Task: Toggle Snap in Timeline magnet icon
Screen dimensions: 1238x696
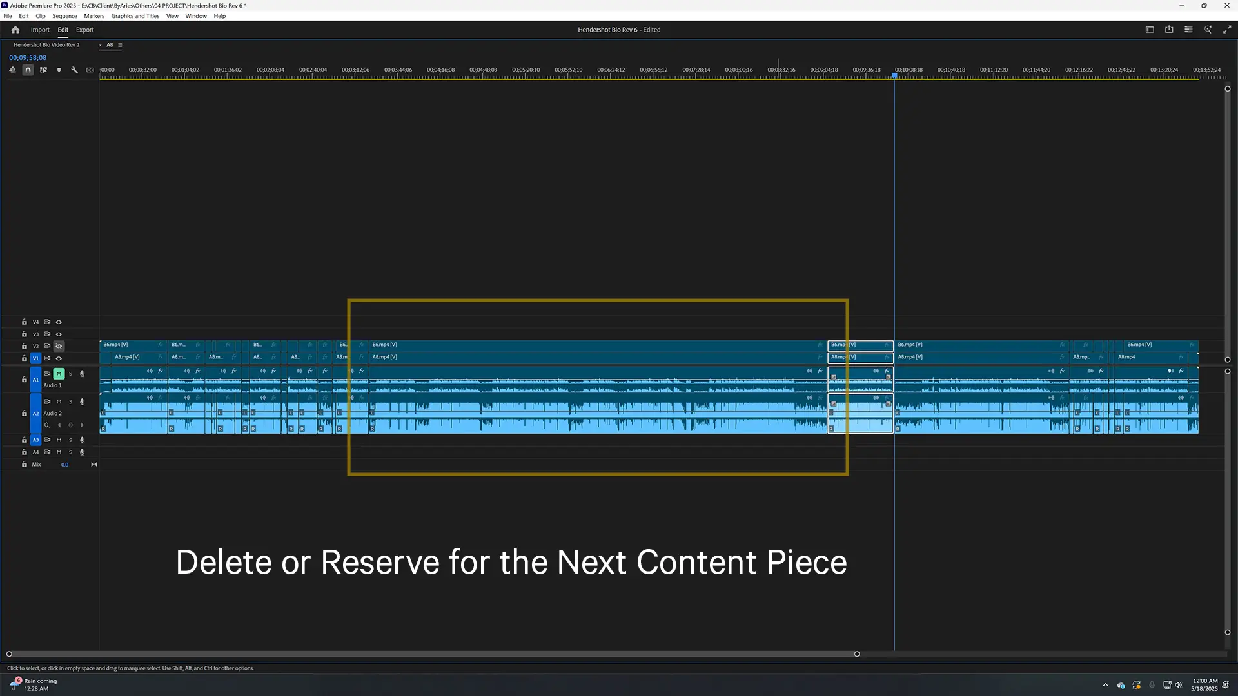Action: coord(28,70)
